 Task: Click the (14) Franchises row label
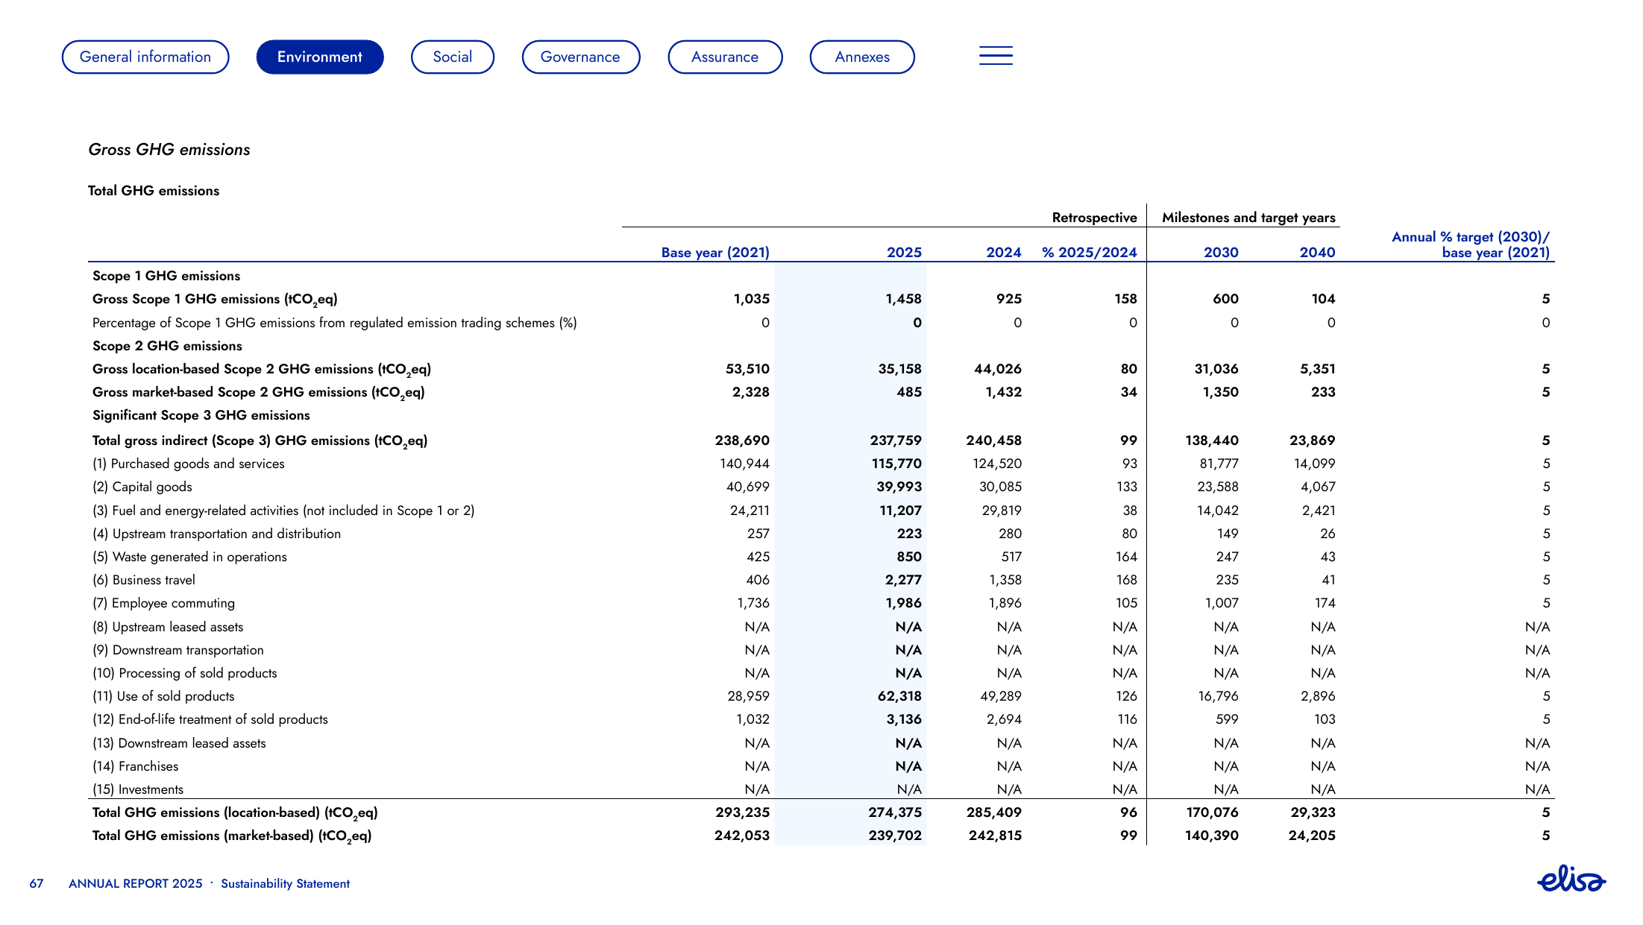135,767
